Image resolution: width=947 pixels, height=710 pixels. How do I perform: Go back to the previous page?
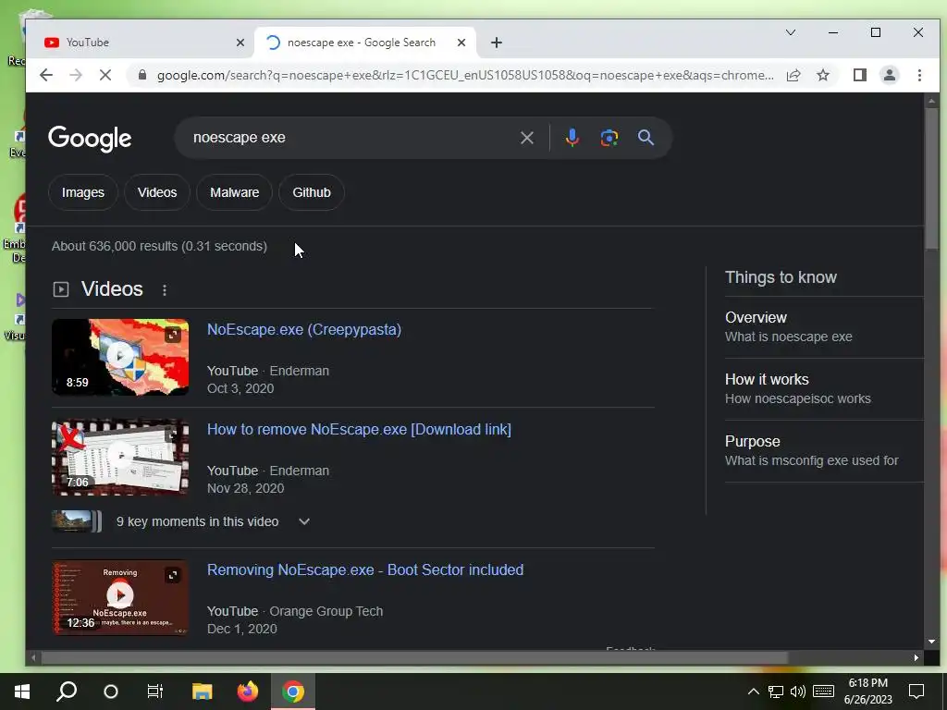pos(46,75)
